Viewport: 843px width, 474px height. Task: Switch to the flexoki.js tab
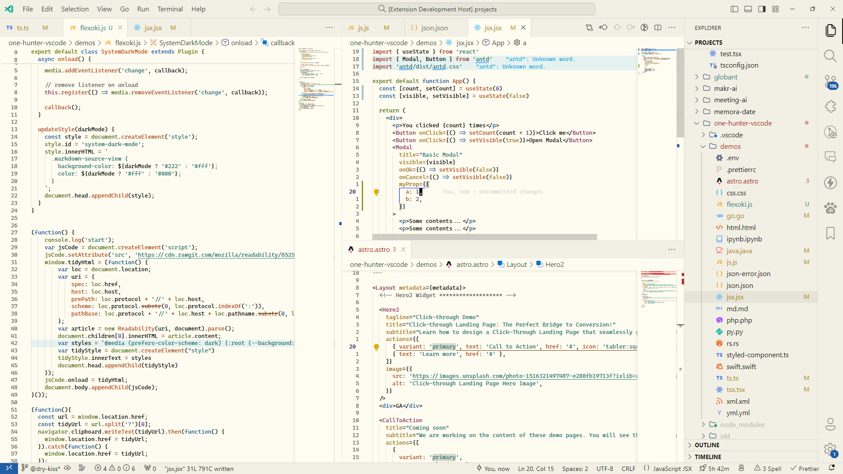pos(93,28)
